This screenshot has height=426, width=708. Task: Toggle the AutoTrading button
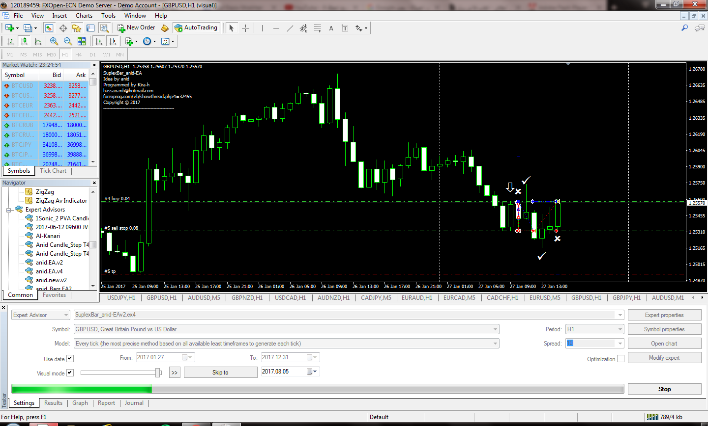(196, 28)
